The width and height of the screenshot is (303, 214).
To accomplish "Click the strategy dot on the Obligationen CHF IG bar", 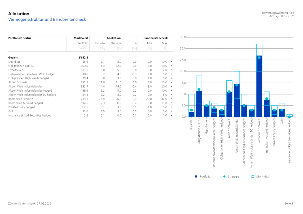I will pos(199,90).
